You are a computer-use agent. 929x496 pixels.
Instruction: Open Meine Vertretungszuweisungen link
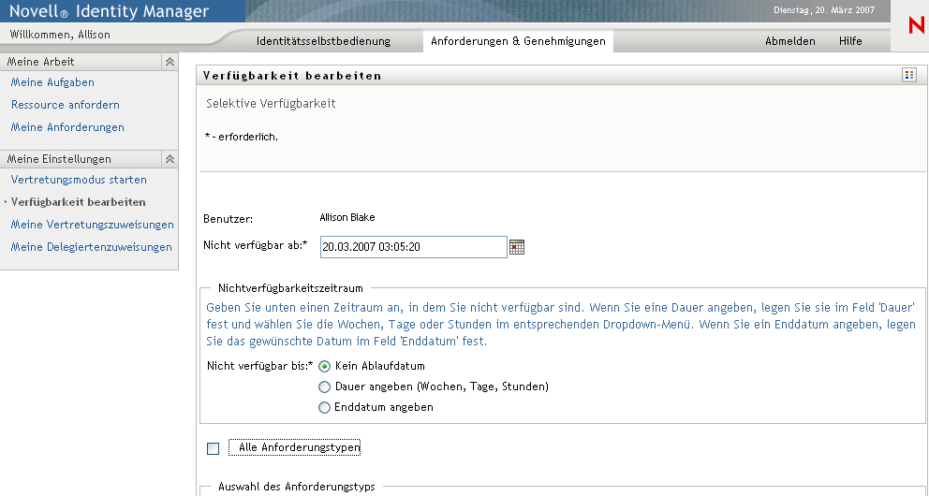[x=93, y=225]
